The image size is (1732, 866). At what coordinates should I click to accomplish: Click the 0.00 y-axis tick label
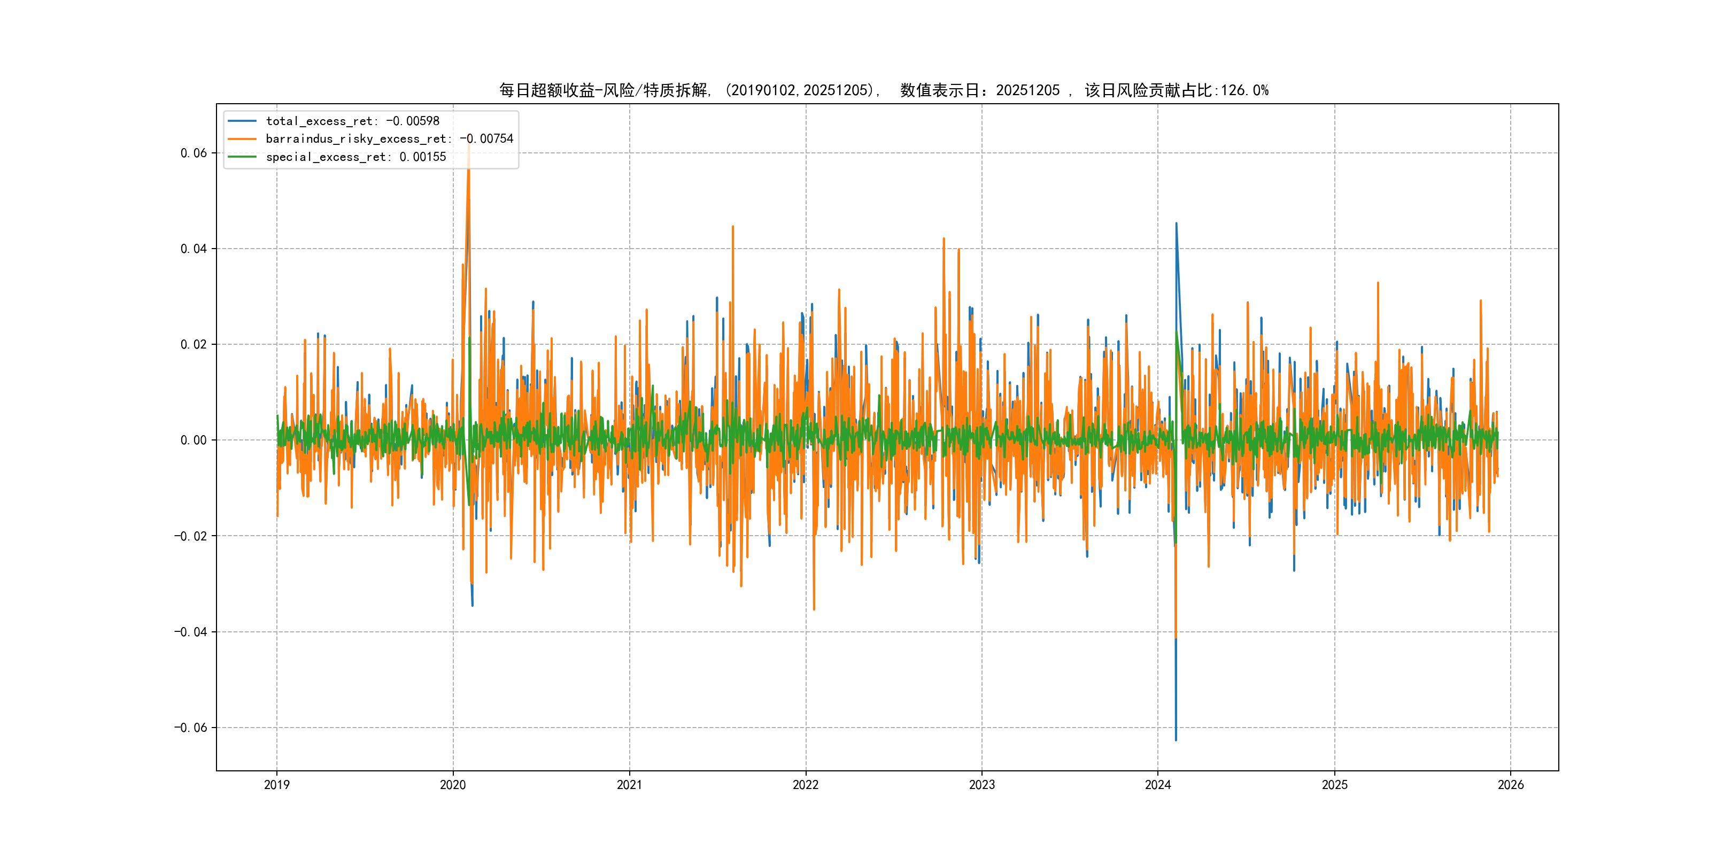coord(194,440)
